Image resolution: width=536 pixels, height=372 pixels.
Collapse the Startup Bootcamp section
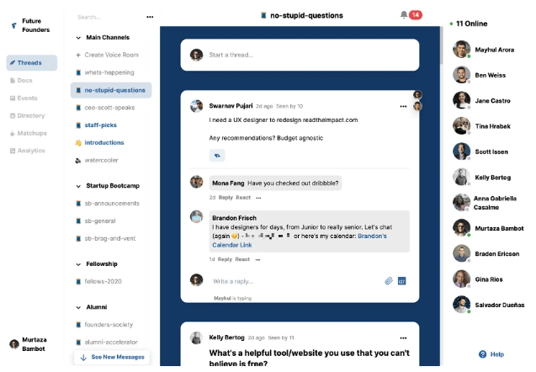point(78,185)
